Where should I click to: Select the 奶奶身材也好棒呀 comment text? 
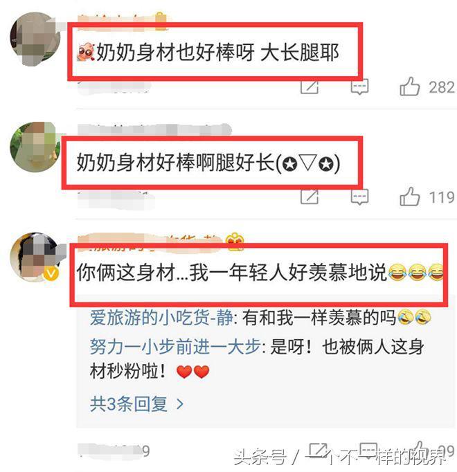(208, 53)
